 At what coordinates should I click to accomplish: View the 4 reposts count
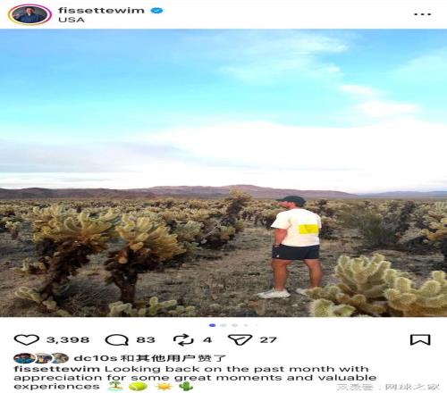coord(207,339)
